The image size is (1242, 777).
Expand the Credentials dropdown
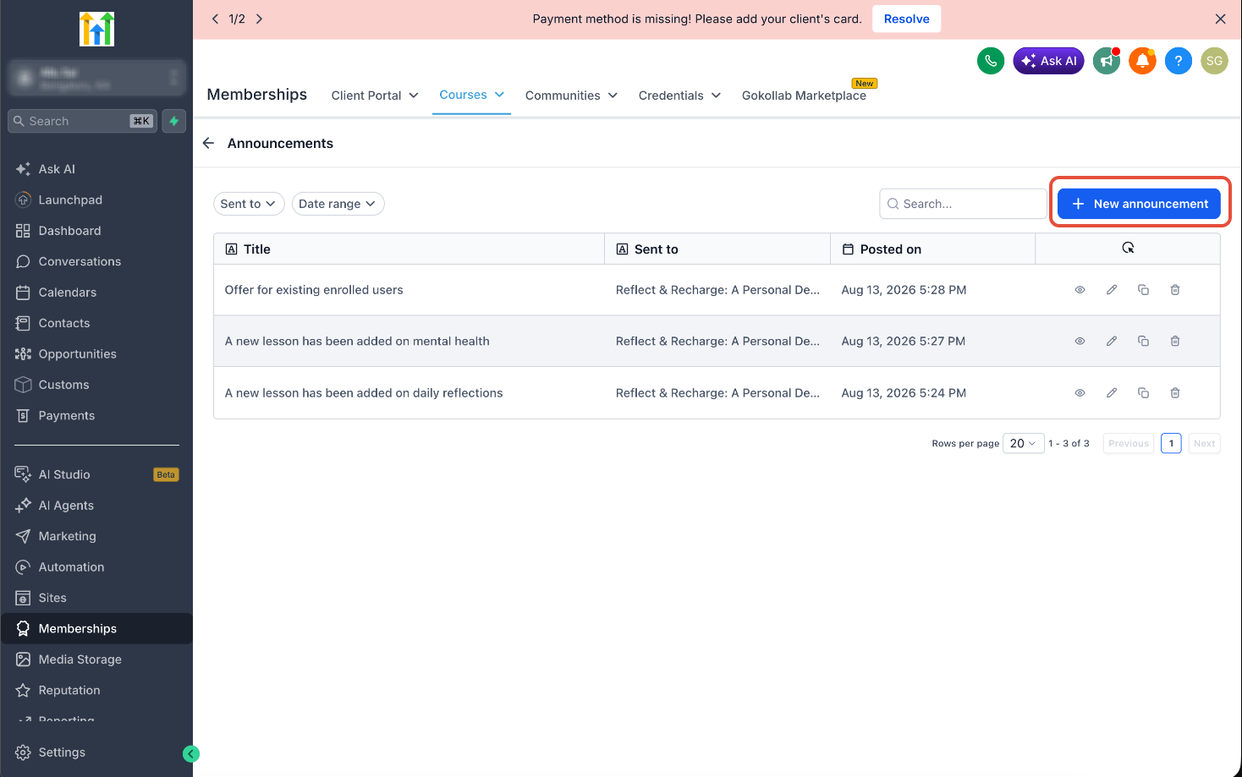(x=679, y=96)
